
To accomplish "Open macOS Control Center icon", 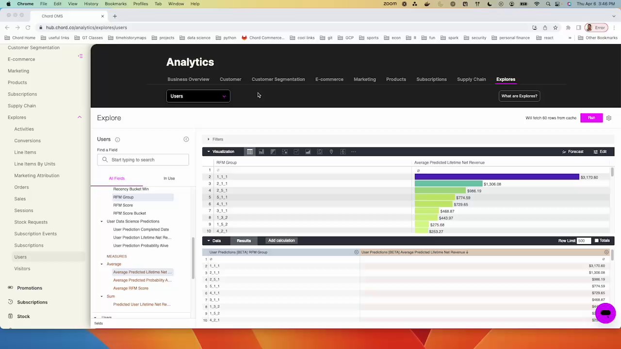I will coord(558,4).
